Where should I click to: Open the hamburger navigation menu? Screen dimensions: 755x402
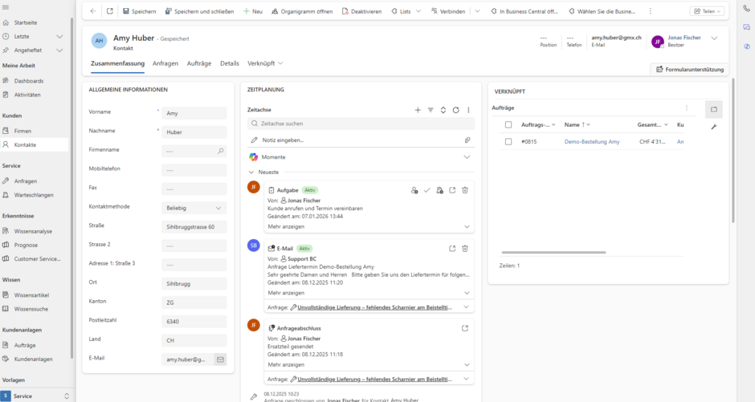coord(6,8)
